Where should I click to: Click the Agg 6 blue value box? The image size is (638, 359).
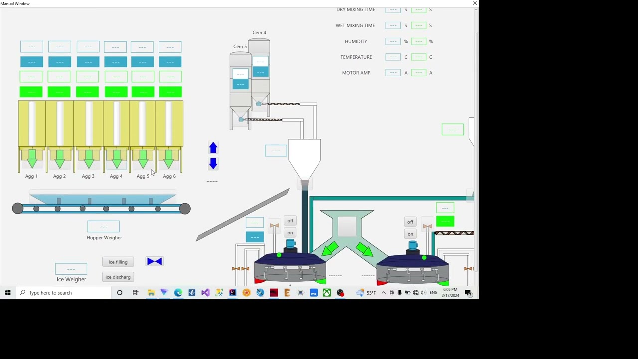tap(170, 62)
